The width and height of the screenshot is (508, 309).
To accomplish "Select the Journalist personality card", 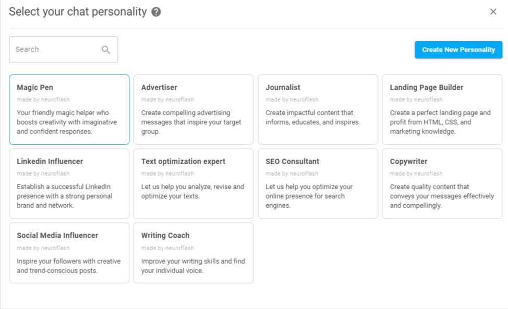I will point(318,109).
